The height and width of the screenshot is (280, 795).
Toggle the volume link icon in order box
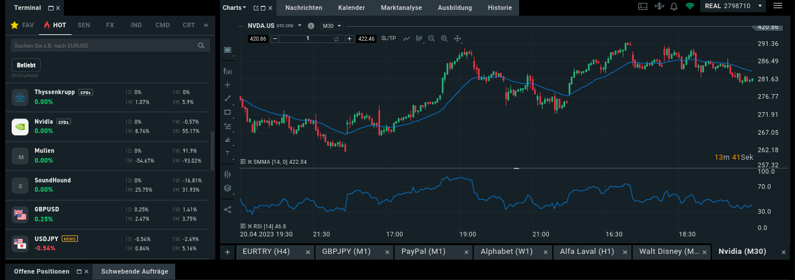(336, 39)
